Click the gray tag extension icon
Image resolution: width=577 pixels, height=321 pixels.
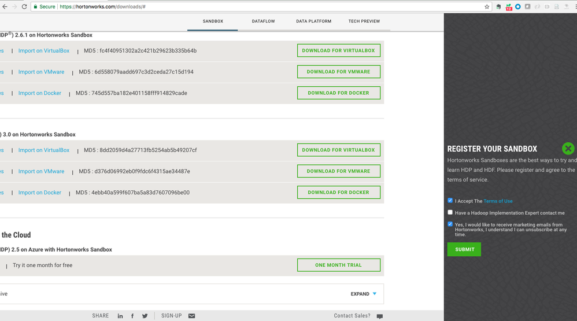[527, 6]
